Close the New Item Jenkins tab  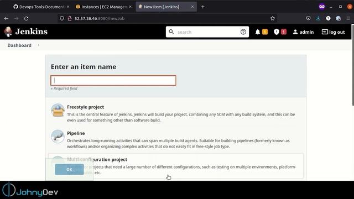[x=192, y=7]
